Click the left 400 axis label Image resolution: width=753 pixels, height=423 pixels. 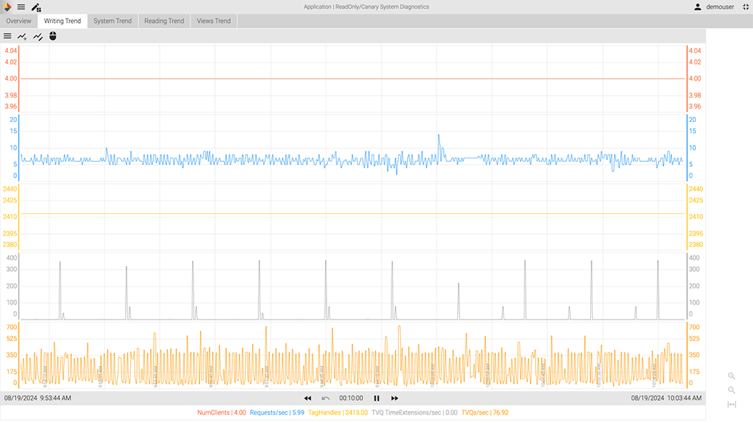tap(11, 258)
